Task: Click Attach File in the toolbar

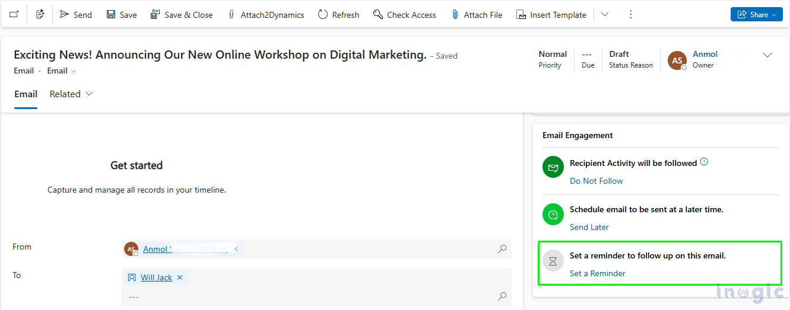Action: coord(477,14)
